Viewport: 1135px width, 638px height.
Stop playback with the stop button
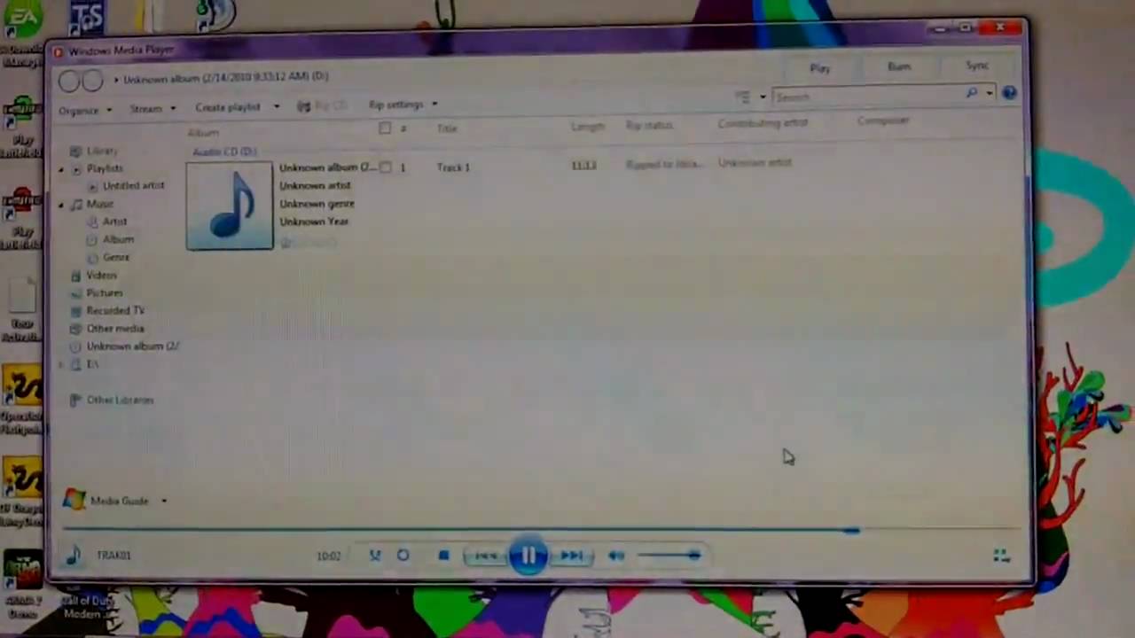tap(443, 556)
